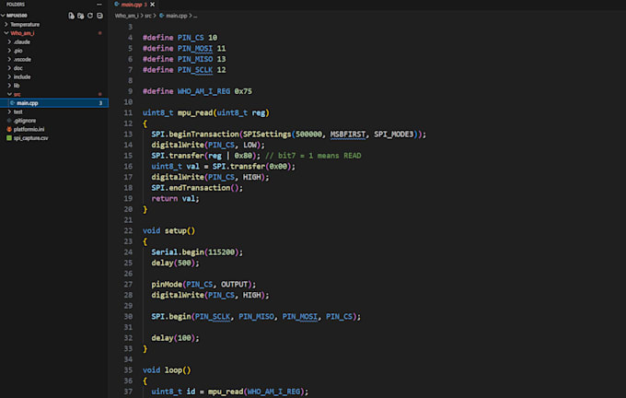Click line number 11 in the gutter

pos(128,113)
